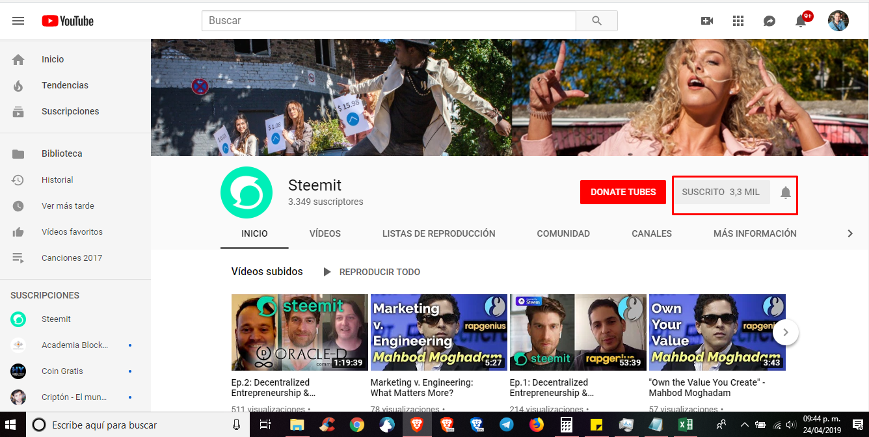Switch to LISTAS DE REPRODUCCIÓN tab
This screenshot has height=437, width=869.
(439, 233)
